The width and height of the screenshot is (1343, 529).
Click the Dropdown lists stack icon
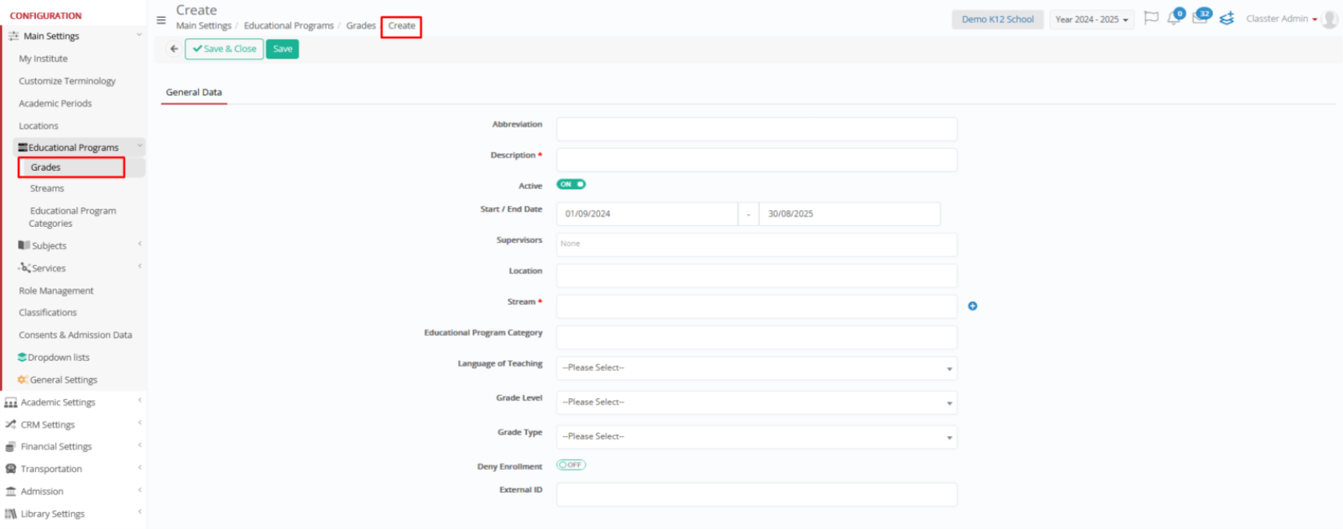[x=22, y=357]
